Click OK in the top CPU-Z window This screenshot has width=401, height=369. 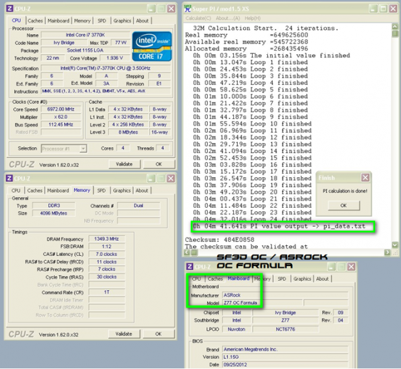159,164
